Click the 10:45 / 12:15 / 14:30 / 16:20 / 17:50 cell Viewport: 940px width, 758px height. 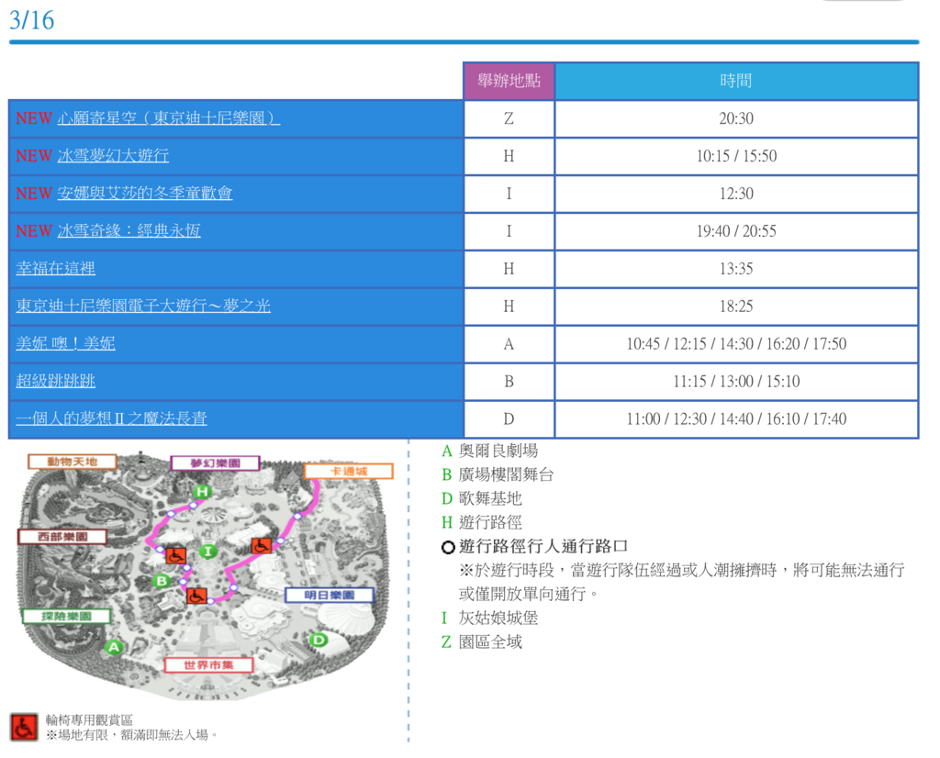(x=736, y=344)
